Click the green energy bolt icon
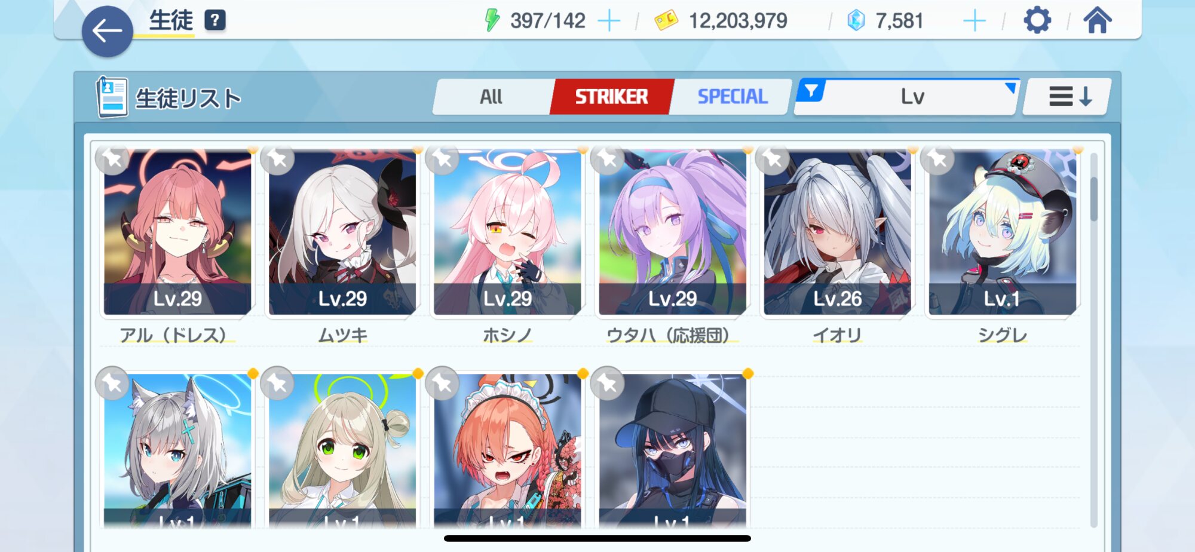This screenshot has height=552, width=1195. click(492, 20)
